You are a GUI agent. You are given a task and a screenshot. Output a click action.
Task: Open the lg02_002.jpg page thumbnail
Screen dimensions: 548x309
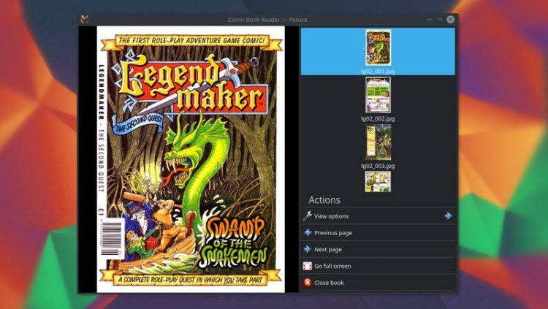click(378, 95)
